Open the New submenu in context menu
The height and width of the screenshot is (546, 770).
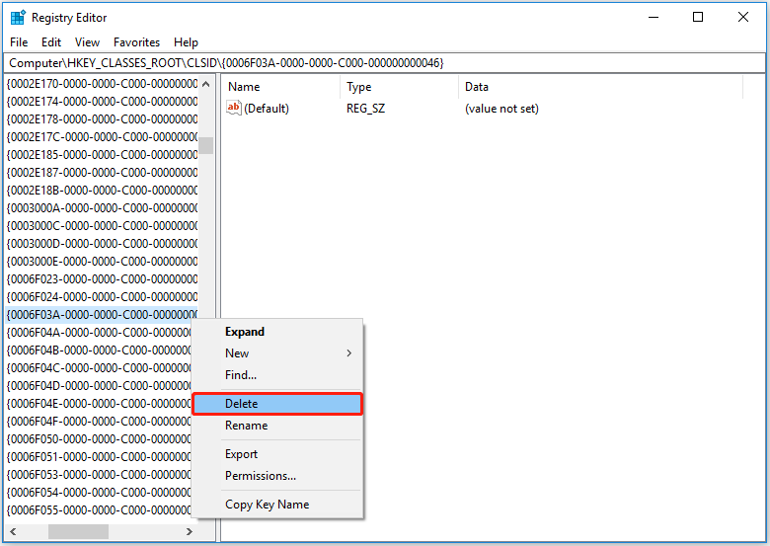click(277, 353)
